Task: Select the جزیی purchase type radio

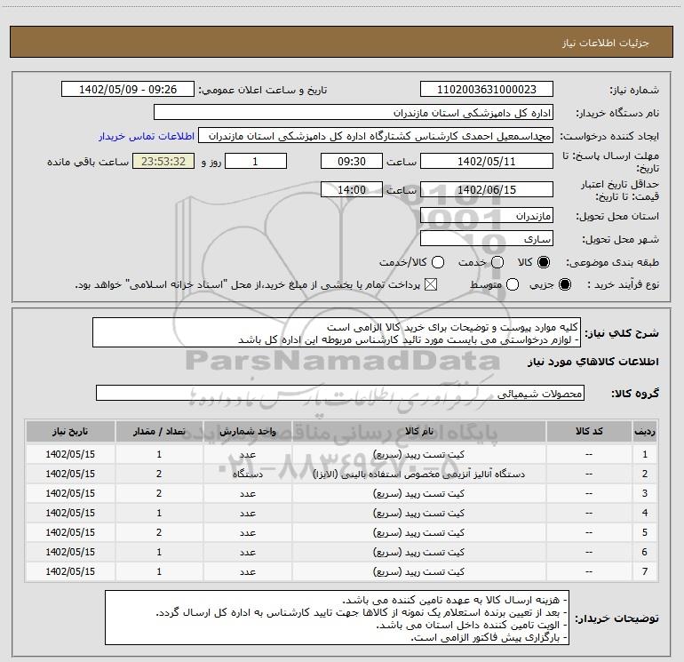Action: (x=564, y=284)
